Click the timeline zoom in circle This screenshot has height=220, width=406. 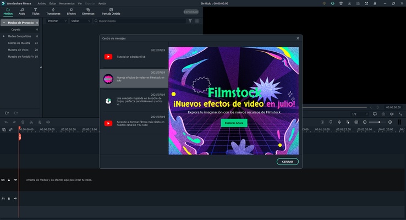pyautogui.click(x=390, y=122)
